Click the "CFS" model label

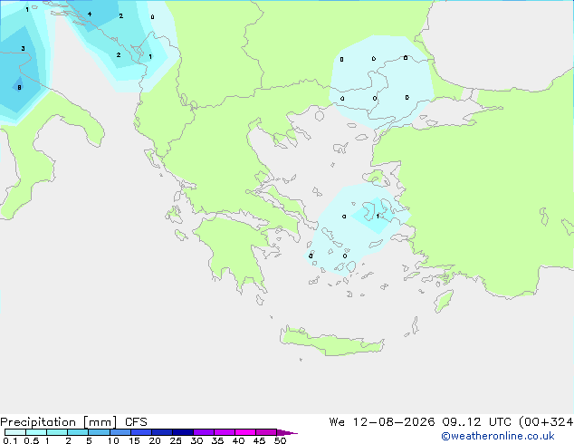click(x=136, y=422)
